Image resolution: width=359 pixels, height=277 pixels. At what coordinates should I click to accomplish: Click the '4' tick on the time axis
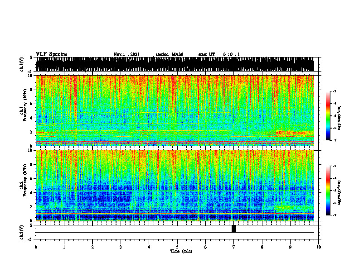tap(149, 247)
